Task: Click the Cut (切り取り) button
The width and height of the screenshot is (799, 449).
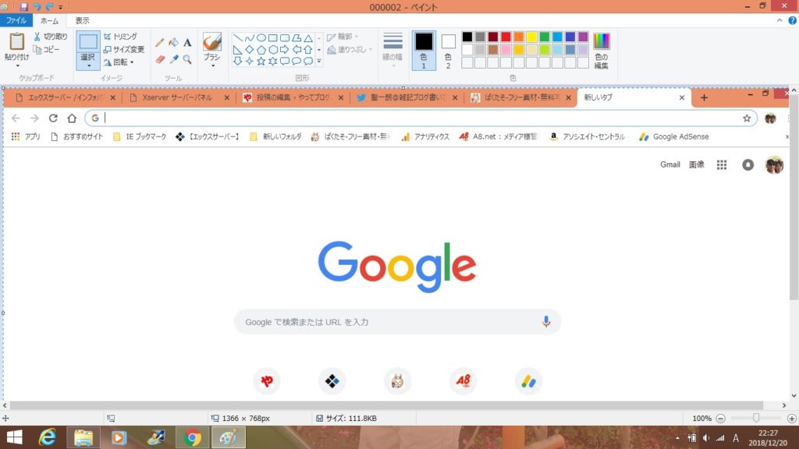Action: click(x=51, y=37)
